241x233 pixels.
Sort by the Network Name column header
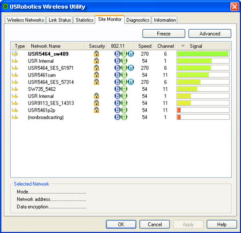pos(56,46)
